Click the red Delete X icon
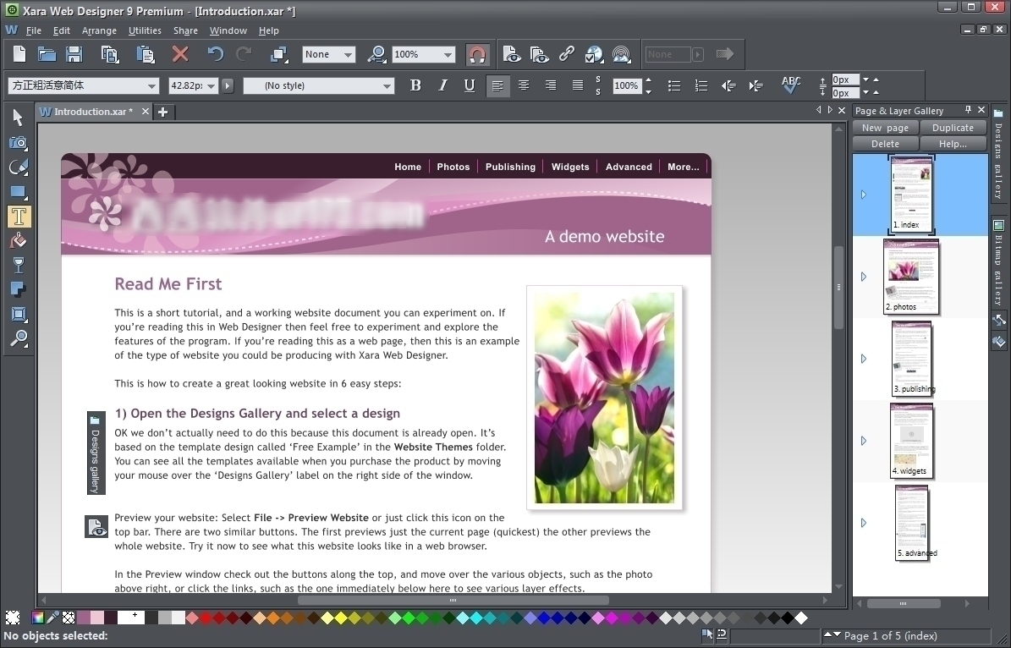The width and height of the screenshot is (1011, 648). point(179,54)
